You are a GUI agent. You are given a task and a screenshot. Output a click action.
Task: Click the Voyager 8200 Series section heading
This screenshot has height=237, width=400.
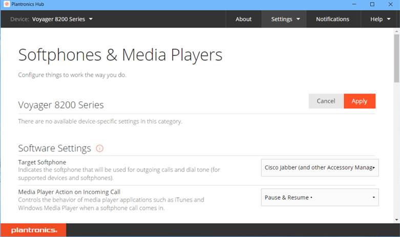coord(61,105)
